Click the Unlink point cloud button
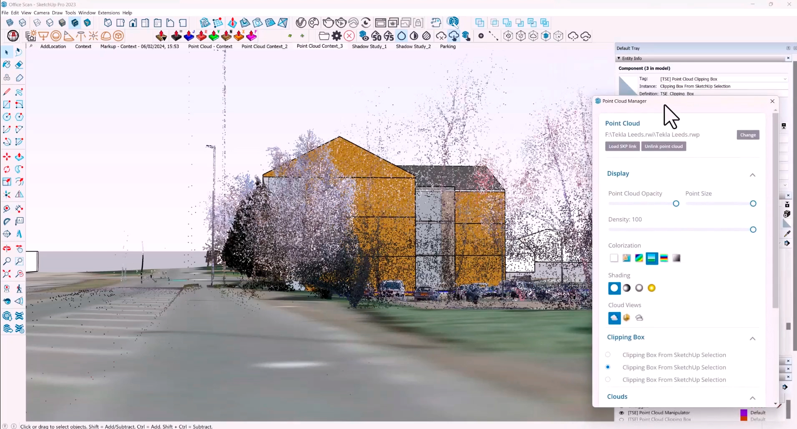Viewport: 797px width, 429px height. click(664, 146)
